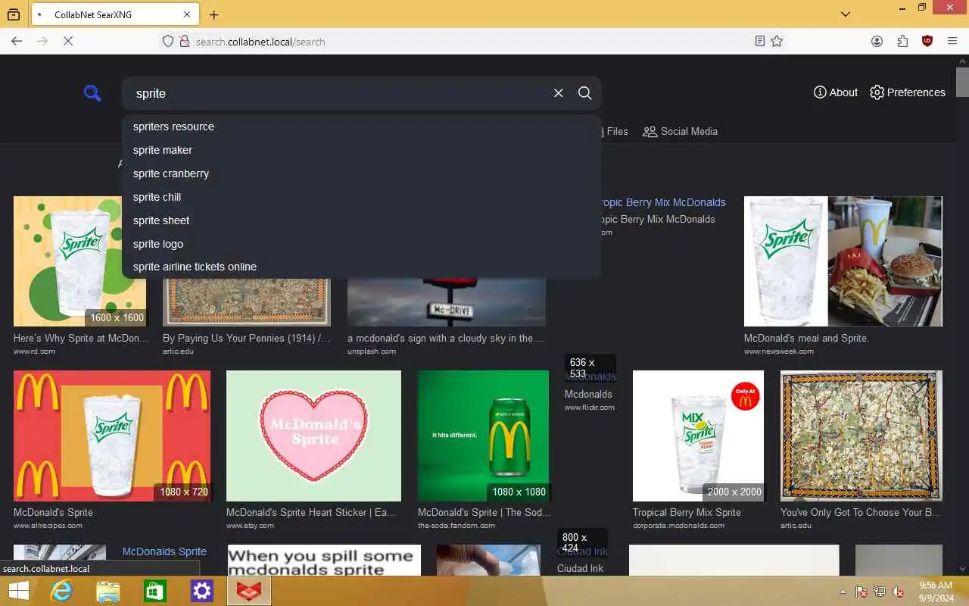Open the extensions puzzle icon
Image resolution: width=969 pixels, height=606 pixels.
(902, 42)
